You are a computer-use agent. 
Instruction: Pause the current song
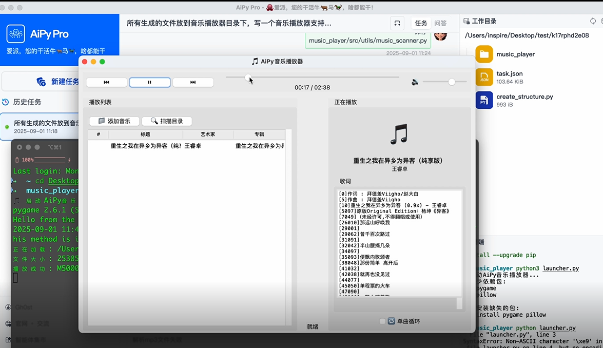[x=150, y=82]
